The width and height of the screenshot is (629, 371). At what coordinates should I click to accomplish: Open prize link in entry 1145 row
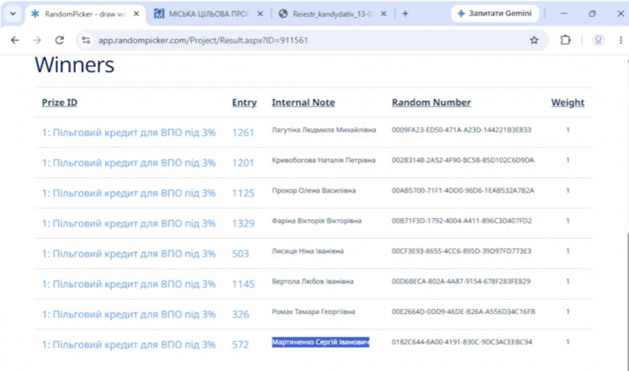tap(128, 284)
